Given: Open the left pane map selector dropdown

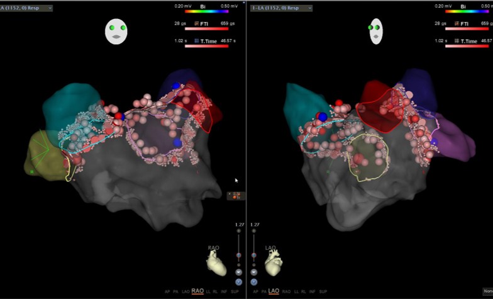Looking at the screenshot, I should pos(26,8).
